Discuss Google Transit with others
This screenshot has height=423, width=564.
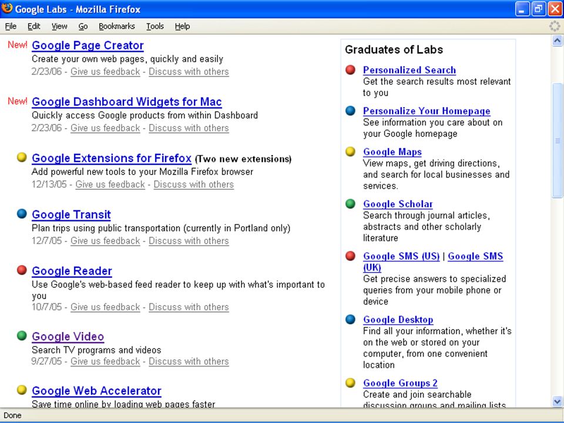(189, 241)
